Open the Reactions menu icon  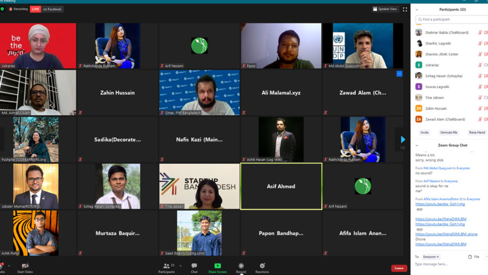click(262, 267)
